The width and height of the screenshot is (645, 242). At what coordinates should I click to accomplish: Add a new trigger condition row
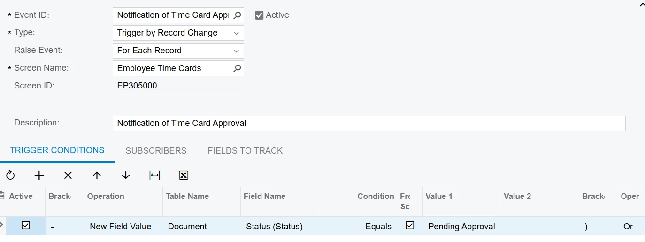click(x=39, y=176)
